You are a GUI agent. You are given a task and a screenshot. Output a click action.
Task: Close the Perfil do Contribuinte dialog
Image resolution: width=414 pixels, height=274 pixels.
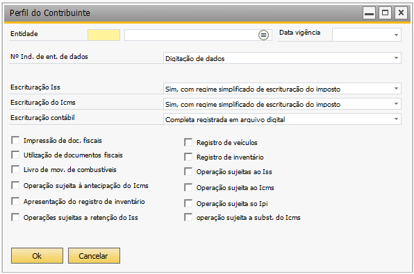(x=401, y=12)
